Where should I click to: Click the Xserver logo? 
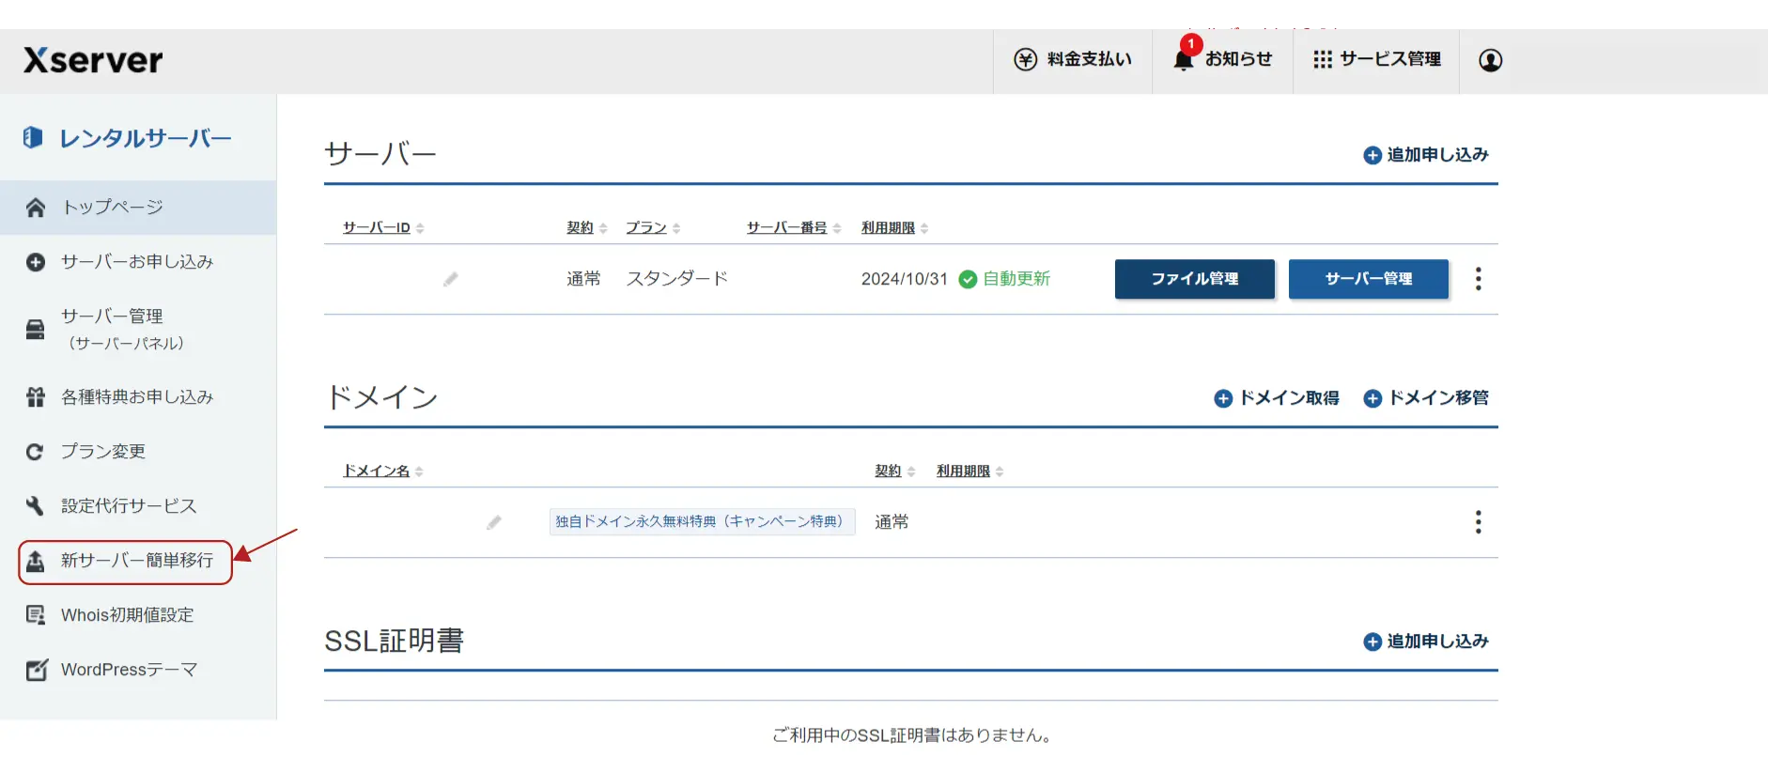point(93,60)
